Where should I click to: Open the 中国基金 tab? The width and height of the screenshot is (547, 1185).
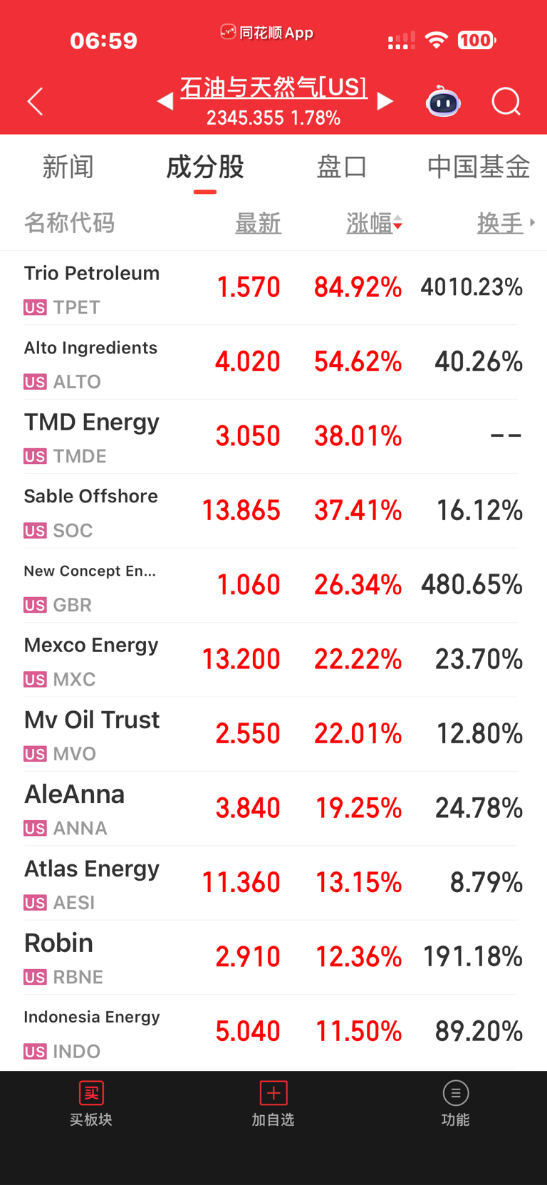[x=479, y=167]
